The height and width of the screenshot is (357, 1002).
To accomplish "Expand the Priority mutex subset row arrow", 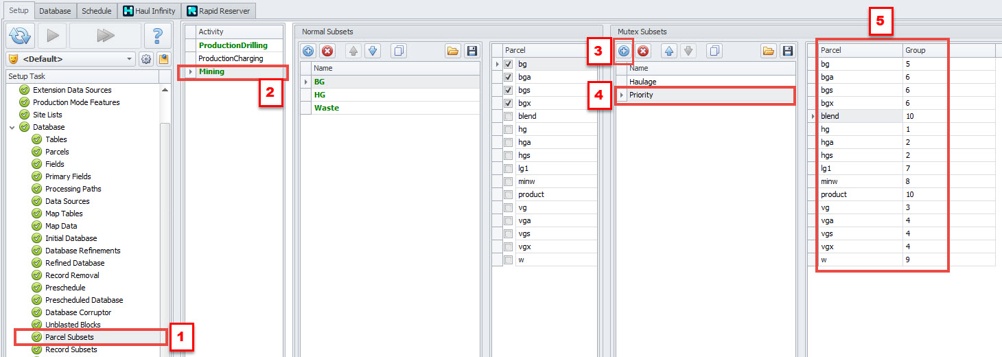I will (622, 95).
